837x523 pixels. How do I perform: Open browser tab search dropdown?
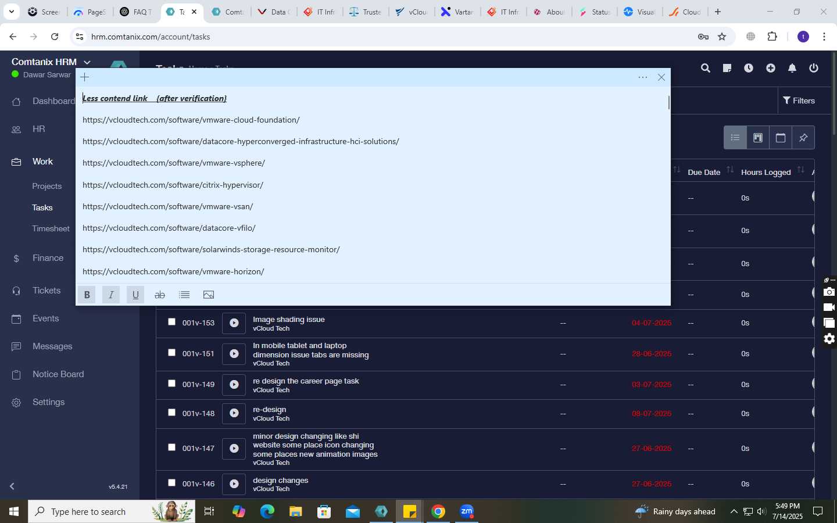tap(11, 12)
